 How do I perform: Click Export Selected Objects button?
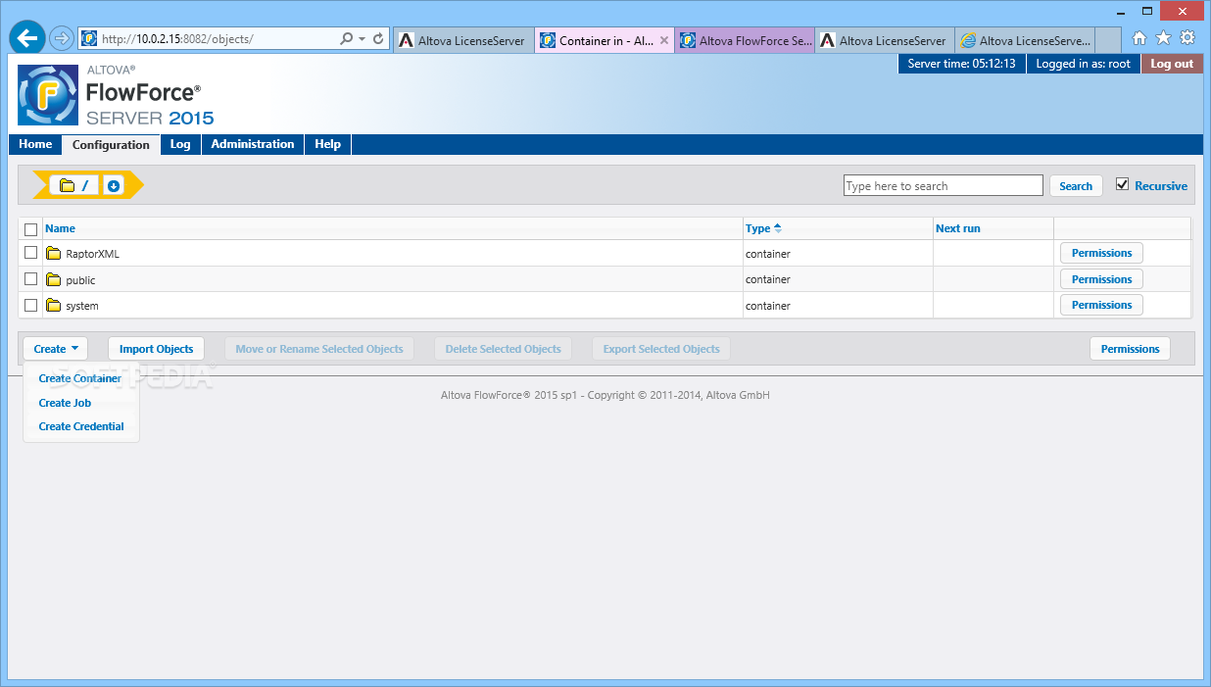pyautogui.click(x=661, y=349)
